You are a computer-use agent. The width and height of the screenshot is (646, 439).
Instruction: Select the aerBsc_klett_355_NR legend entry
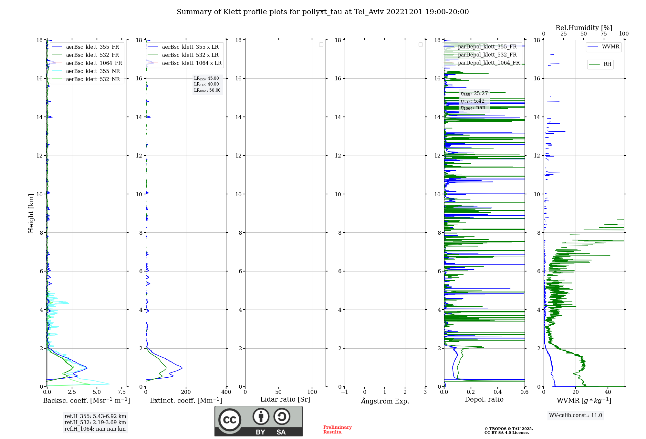pyautogui.click(x=86, y=71)
